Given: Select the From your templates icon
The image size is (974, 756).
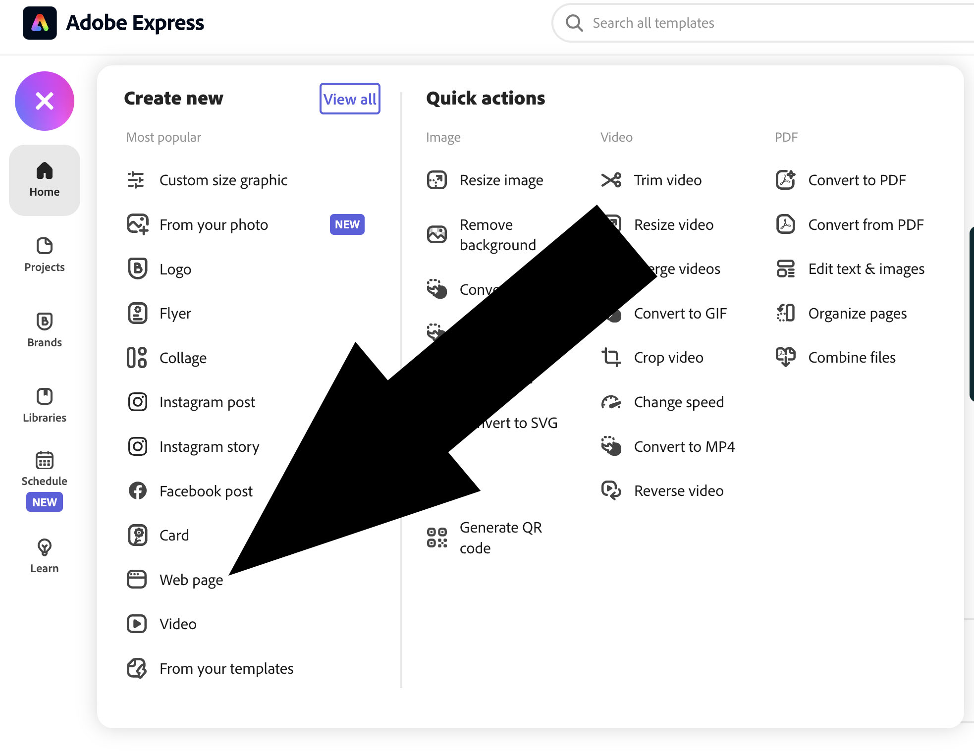Looking at the screenshot, I should pos(137,668).
